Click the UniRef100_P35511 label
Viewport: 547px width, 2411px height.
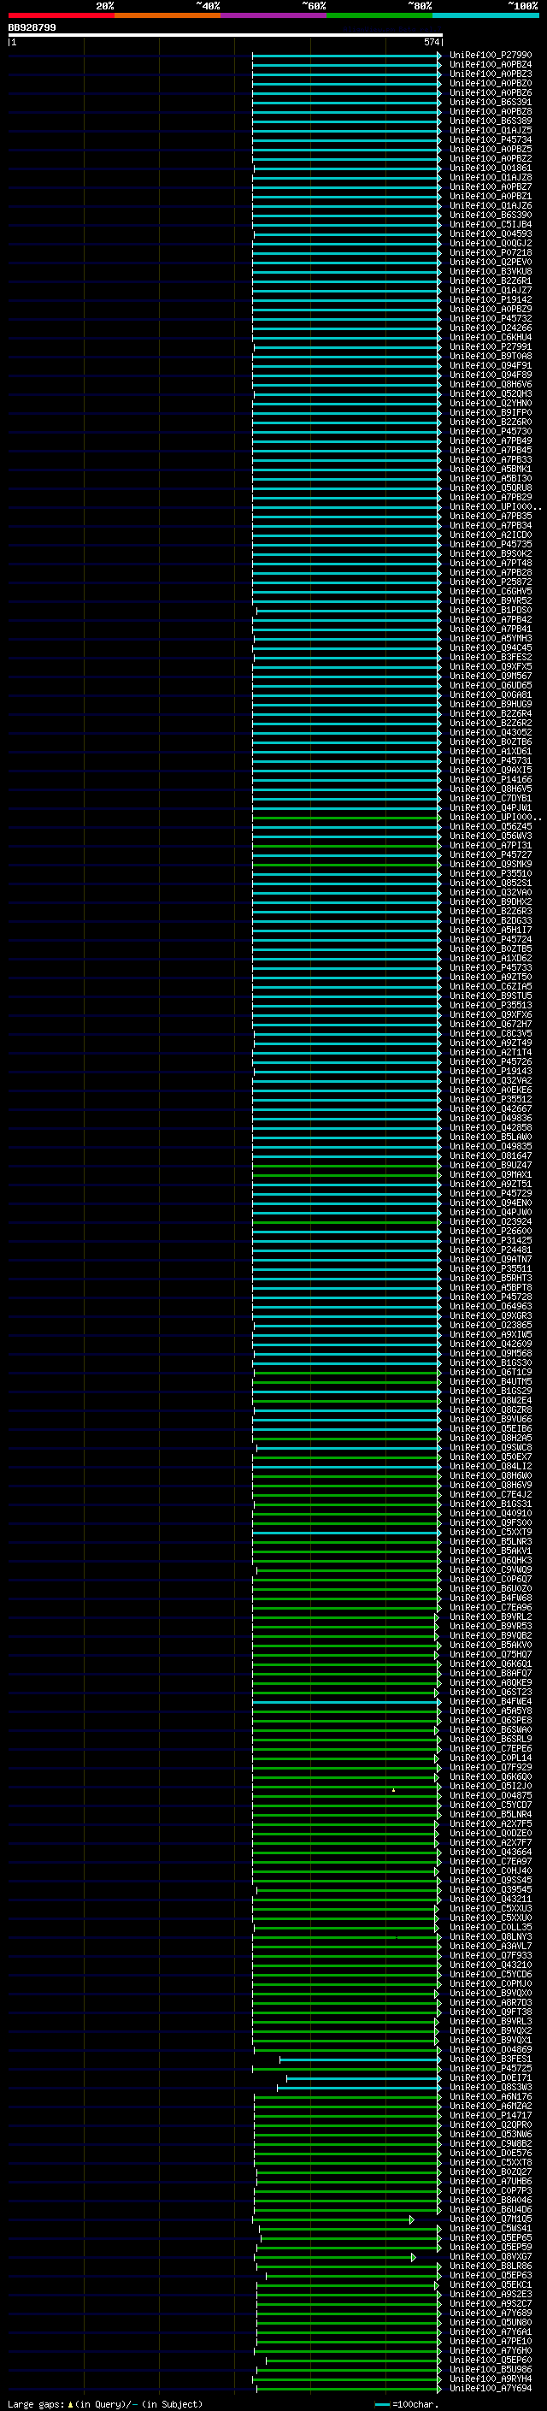coord(491,1268)
